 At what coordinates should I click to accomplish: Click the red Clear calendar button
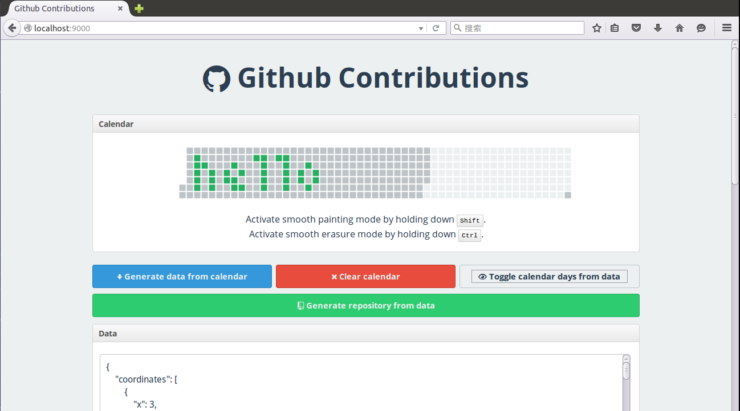point(365,277)
